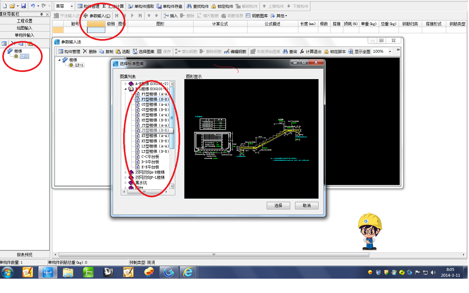Click the atlas list vertical scrollbar thumb

(x=172, y=118)
